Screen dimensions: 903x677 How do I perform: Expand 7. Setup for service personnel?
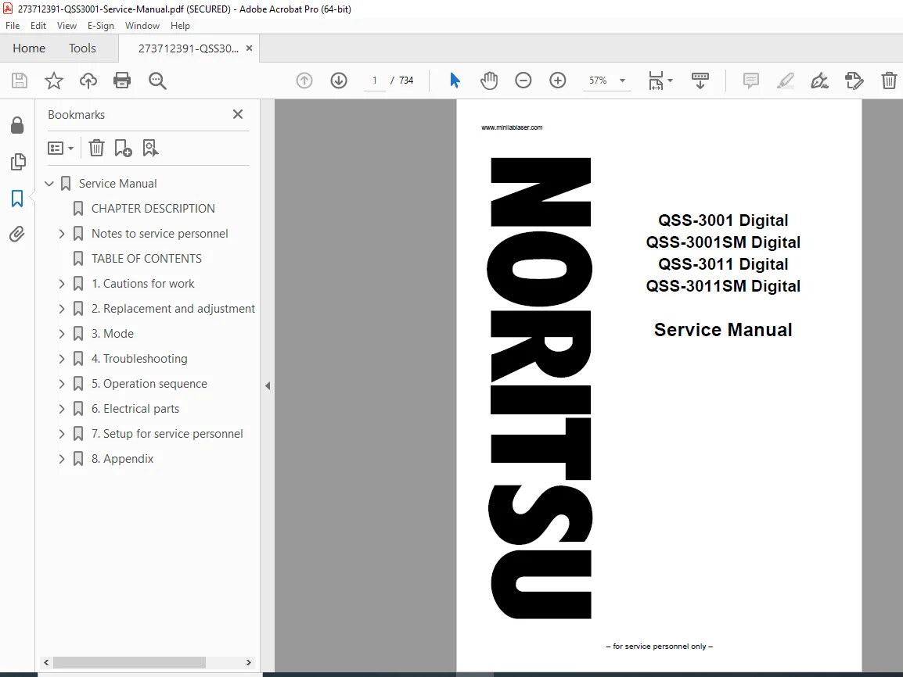pos(62,434)
